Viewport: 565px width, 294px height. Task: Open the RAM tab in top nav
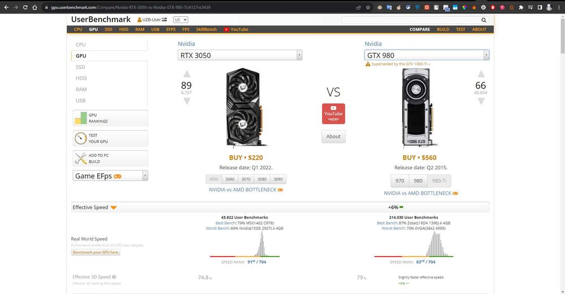(140, 29)
